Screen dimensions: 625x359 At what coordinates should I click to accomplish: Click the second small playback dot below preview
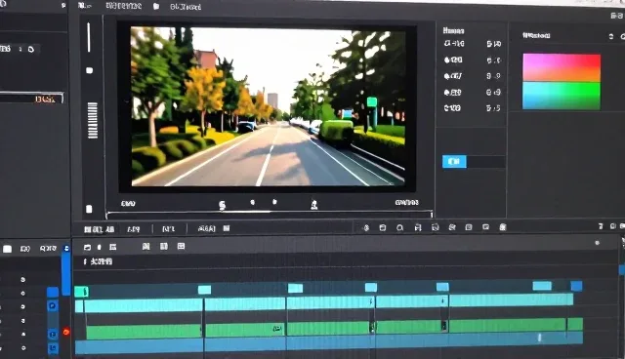click(252, 203)
